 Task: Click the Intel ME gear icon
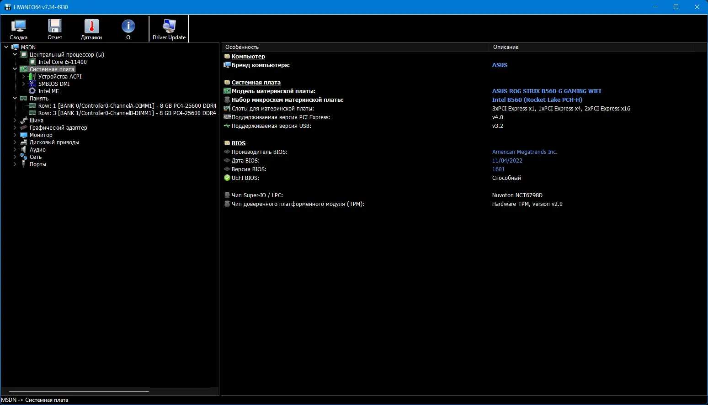click(x=32, y=91)
